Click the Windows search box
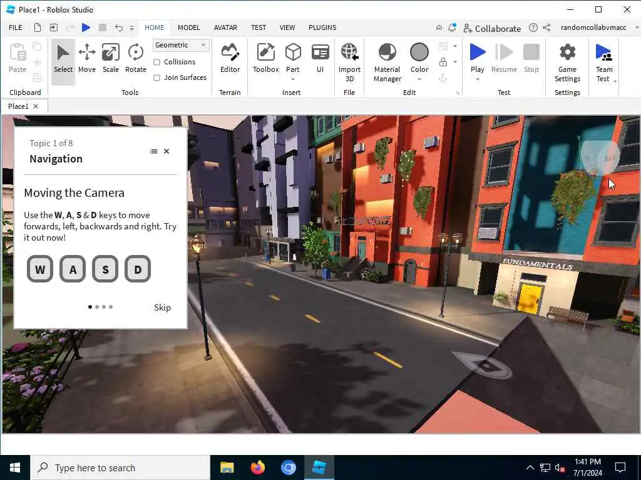The width and height of the screenshot is (641, 480). tap(120, 467)
